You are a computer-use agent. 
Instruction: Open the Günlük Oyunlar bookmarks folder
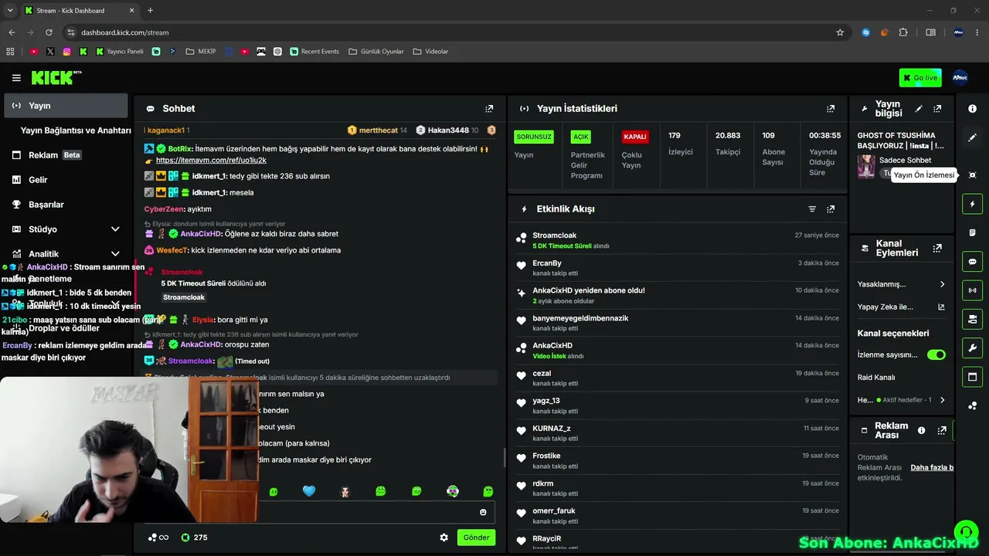376,52
